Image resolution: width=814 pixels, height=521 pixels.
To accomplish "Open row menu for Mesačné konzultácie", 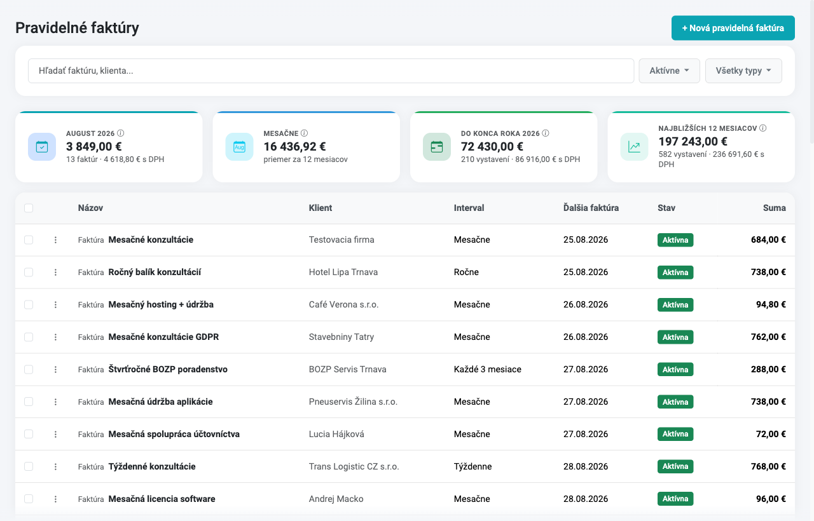I will (x=55, y=240).
